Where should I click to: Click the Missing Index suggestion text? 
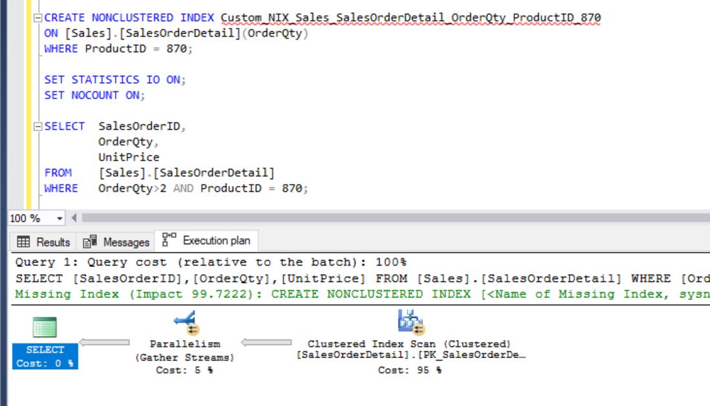(362, 294)
